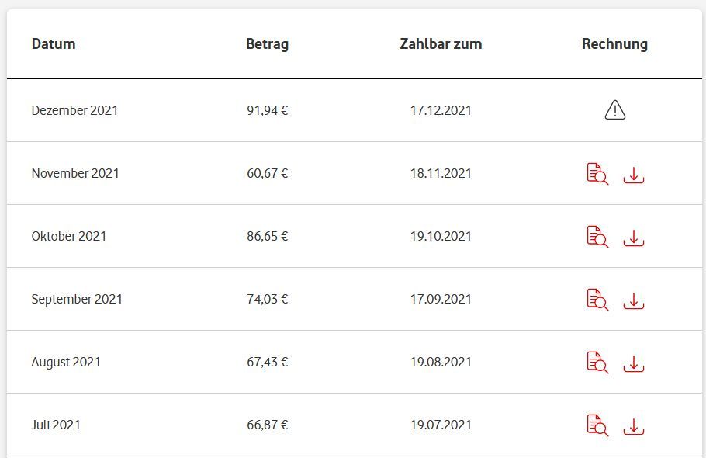Click the warning icon for Dezember 2021
This screenshot has width=706, height=458.
[614, 110]
